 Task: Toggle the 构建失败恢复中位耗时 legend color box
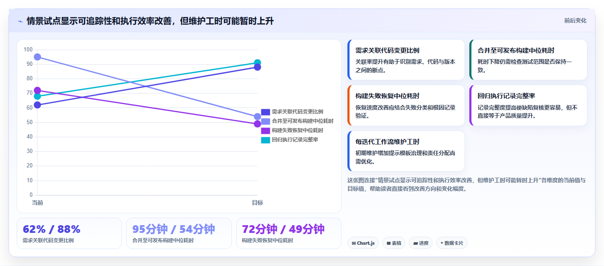(x=266, y=130)
